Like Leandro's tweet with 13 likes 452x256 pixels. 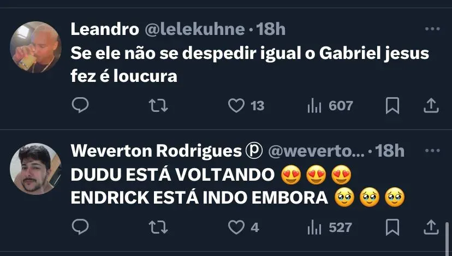click(246, 105)
